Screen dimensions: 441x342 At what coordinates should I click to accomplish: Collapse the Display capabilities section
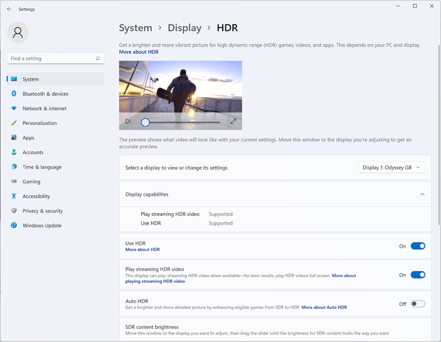[x=422, y=194]
